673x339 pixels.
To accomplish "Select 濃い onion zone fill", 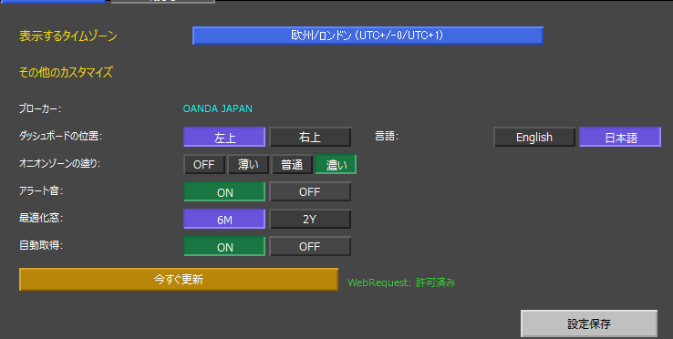I will coord(336,164).
